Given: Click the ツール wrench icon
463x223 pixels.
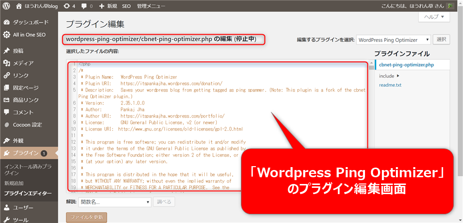Looking at the screenshot, I should 6,220.
